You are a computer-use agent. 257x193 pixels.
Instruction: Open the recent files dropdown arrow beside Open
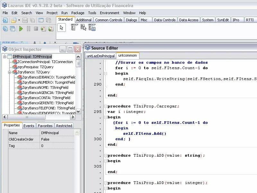pyautogui.click(x=19, y=20)
